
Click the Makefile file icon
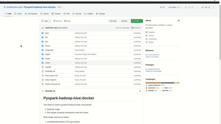pos(42,67)
